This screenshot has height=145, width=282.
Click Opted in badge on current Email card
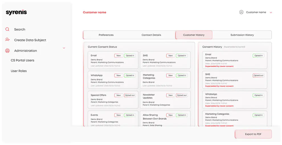130,56
